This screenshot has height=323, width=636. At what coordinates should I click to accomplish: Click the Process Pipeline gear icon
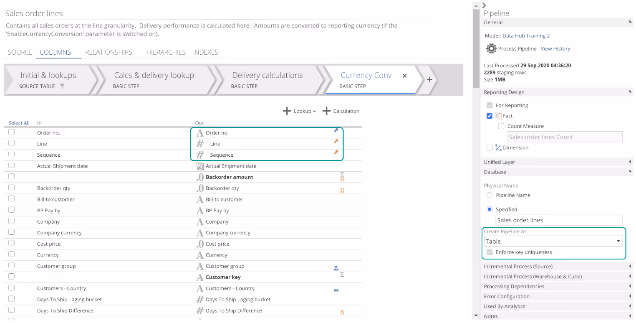pos(491,48)
